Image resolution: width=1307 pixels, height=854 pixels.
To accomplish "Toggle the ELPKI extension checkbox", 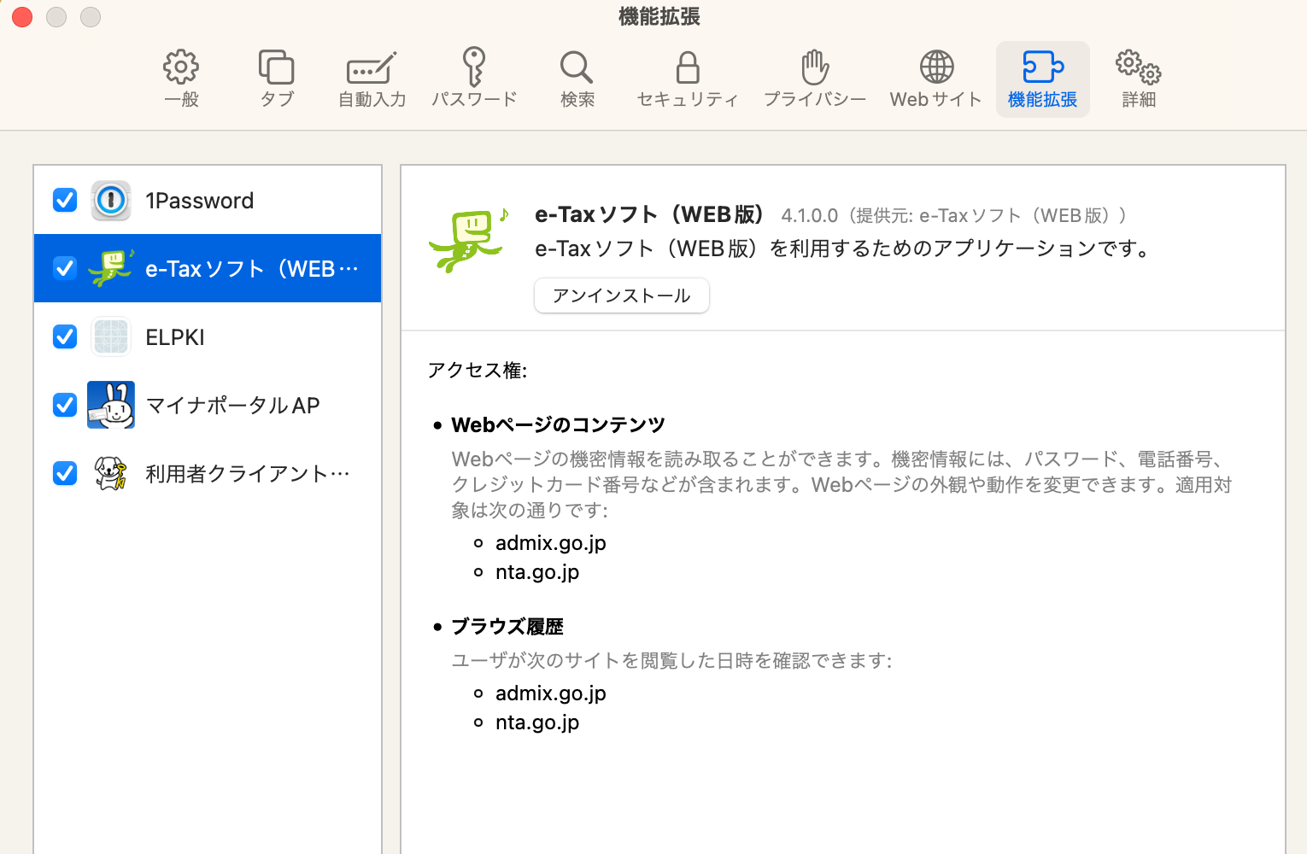I will pyautogui.click(x=65, y=336).
